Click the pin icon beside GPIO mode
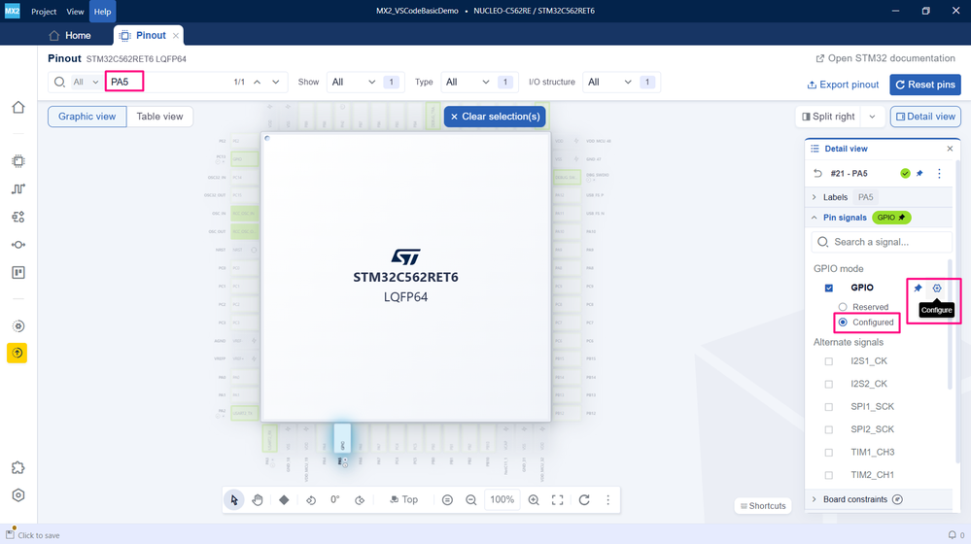The image size is (971, 544). tap(918, 288)
